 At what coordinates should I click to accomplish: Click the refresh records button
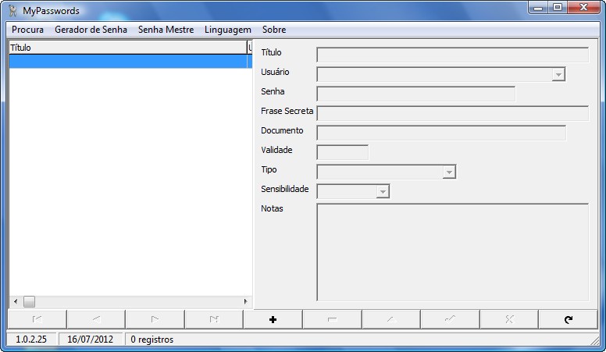click(568, 319)
